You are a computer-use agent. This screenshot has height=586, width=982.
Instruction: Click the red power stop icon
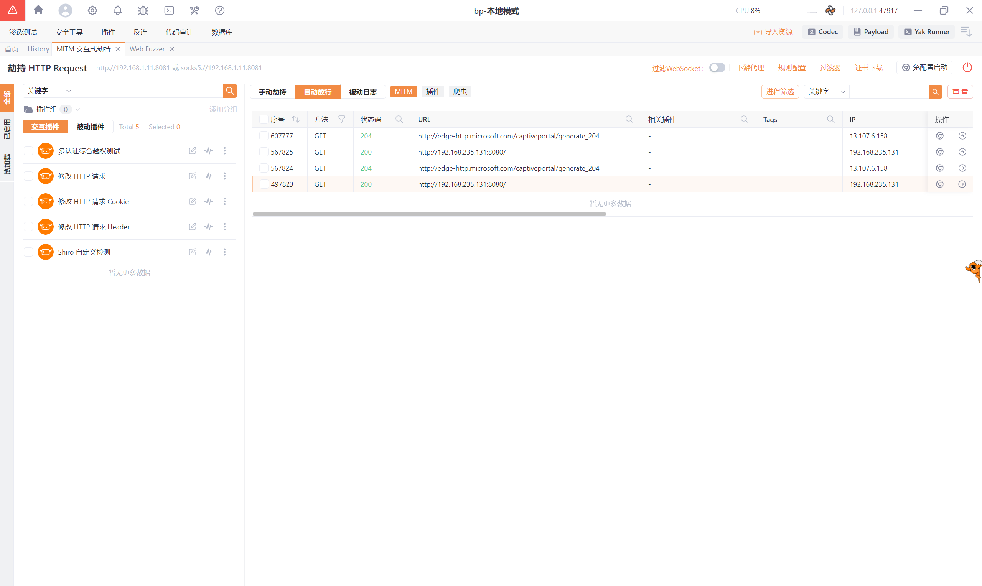(x=967, y=67)
